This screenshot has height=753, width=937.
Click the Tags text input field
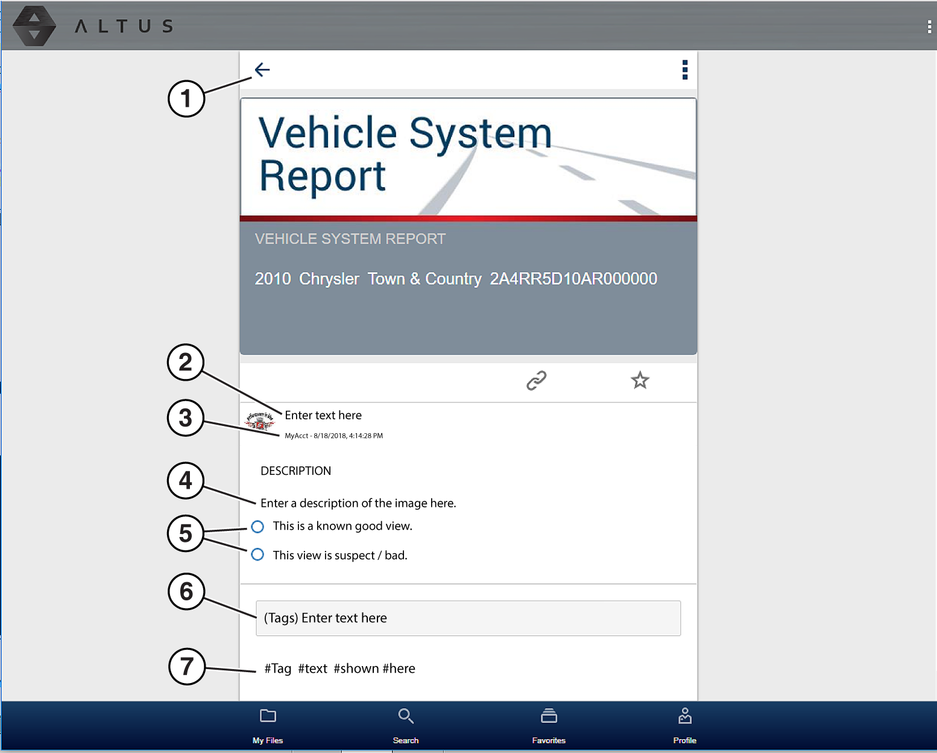coord(468,618)
